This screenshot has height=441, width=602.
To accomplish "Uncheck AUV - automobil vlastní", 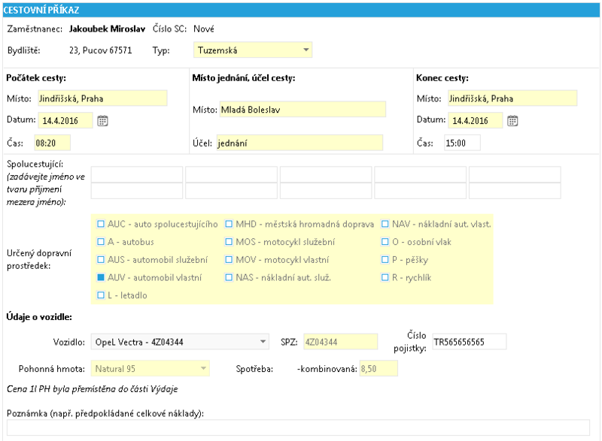I will click(101, 277).
